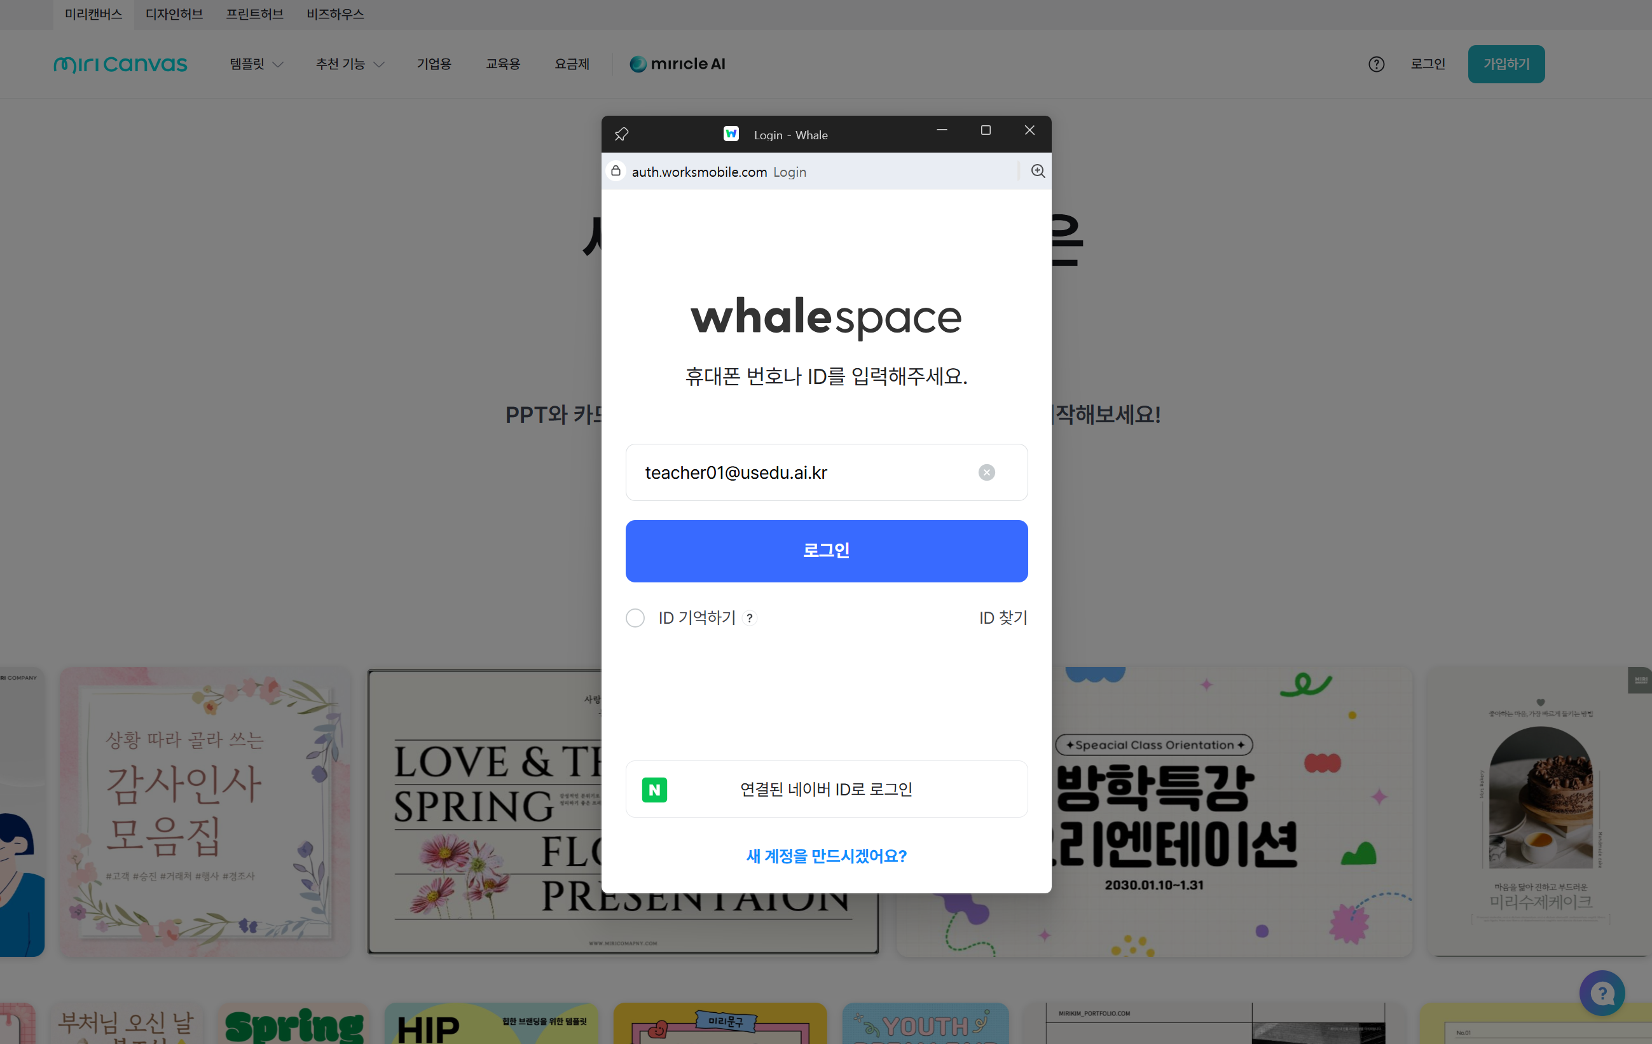The width and height of the screenshot is (1652, 1044).
Task: Open the chat support bubble icon
Action: point(1601,992)
